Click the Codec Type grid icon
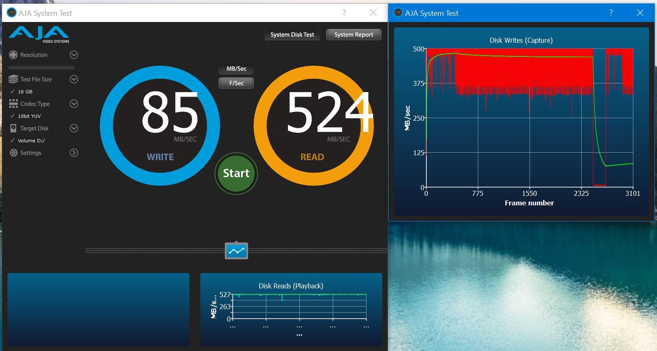 click(13, 104)
